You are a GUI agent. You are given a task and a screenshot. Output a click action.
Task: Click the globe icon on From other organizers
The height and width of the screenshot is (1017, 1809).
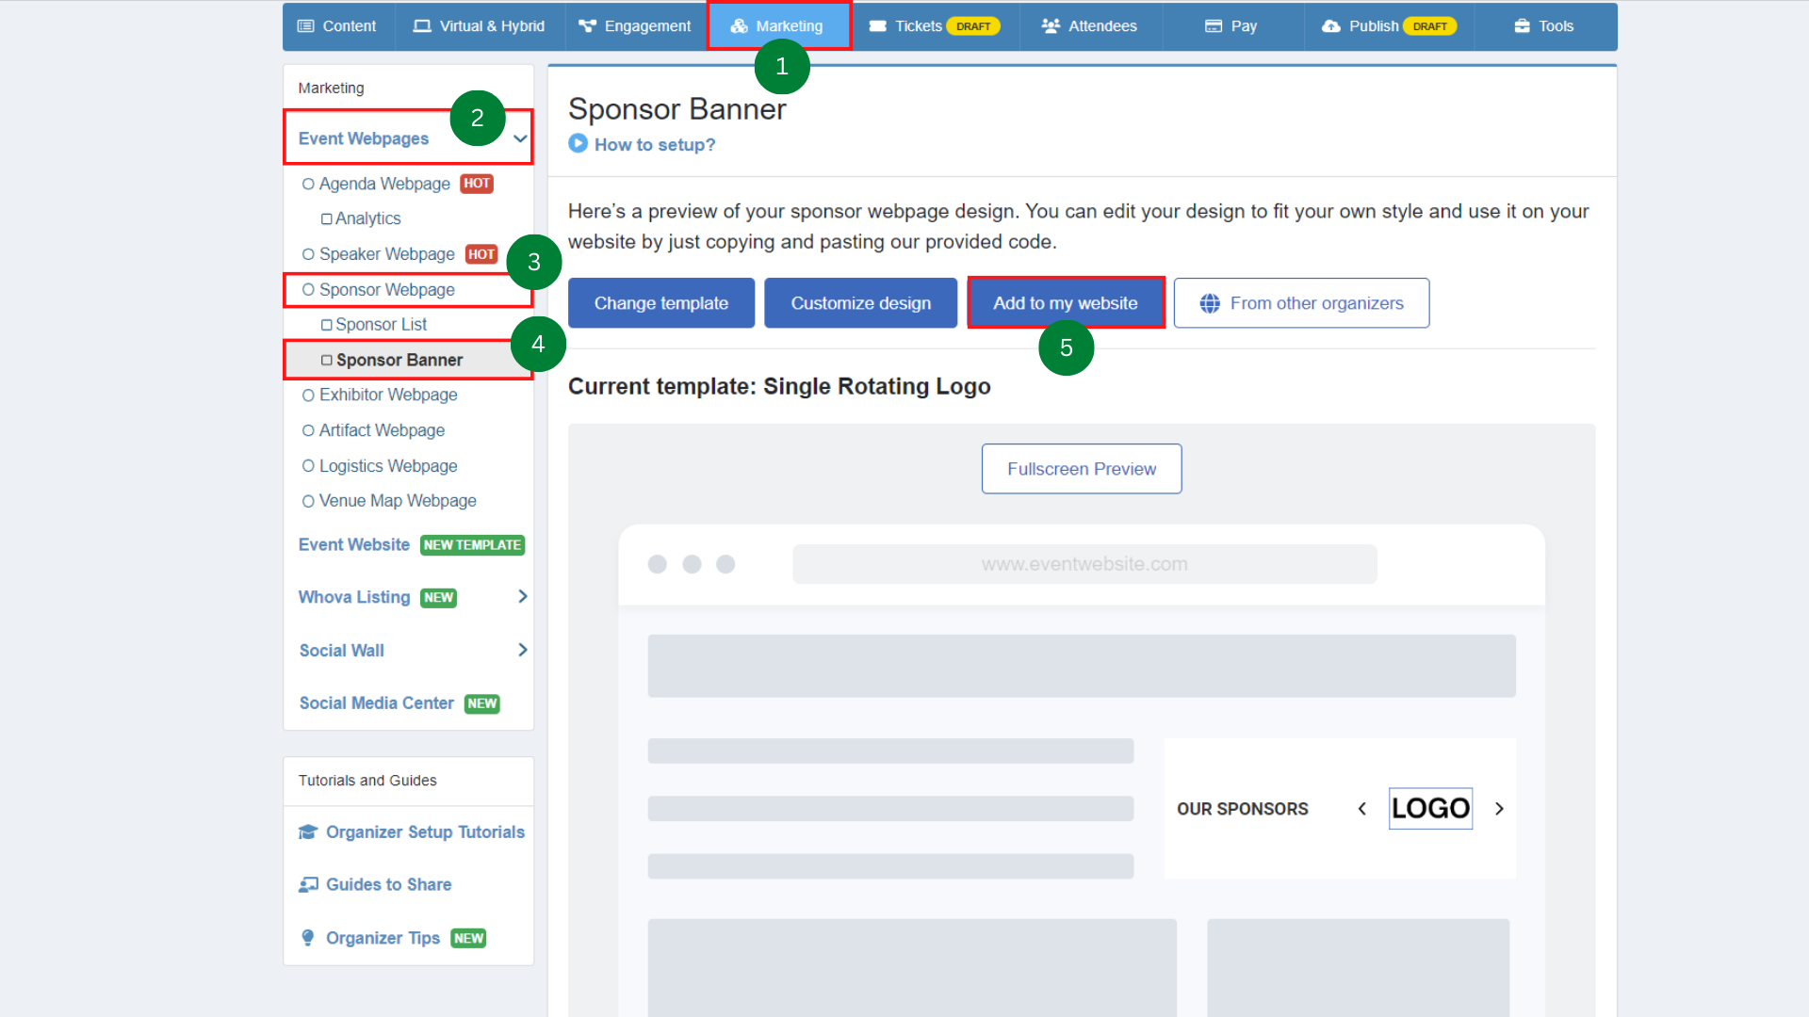coord(1210,303)
